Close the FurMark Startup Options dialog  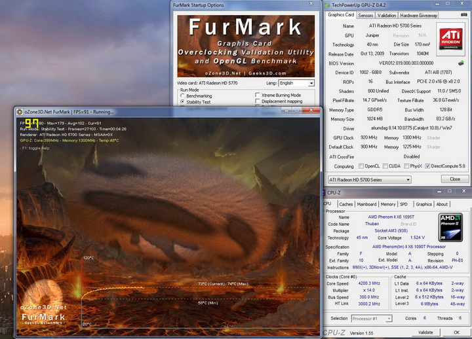click(x=311, y=4)
